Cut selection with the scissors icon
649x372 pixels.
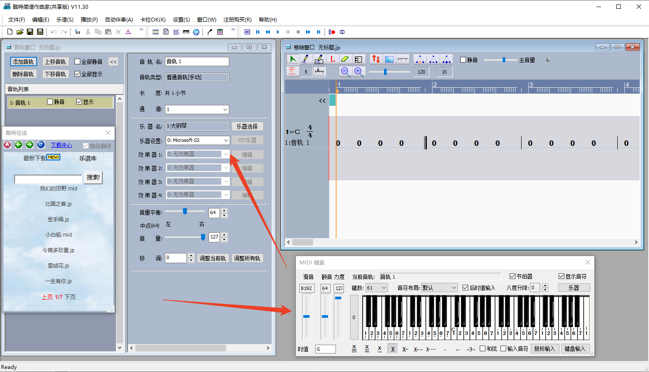(x=88, y=32)
